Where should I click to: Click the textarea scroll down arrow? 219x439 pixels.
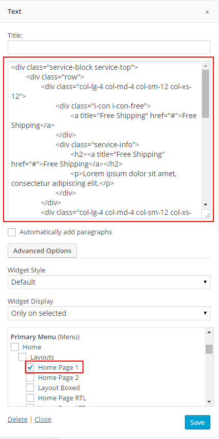(x=205, y=205)
